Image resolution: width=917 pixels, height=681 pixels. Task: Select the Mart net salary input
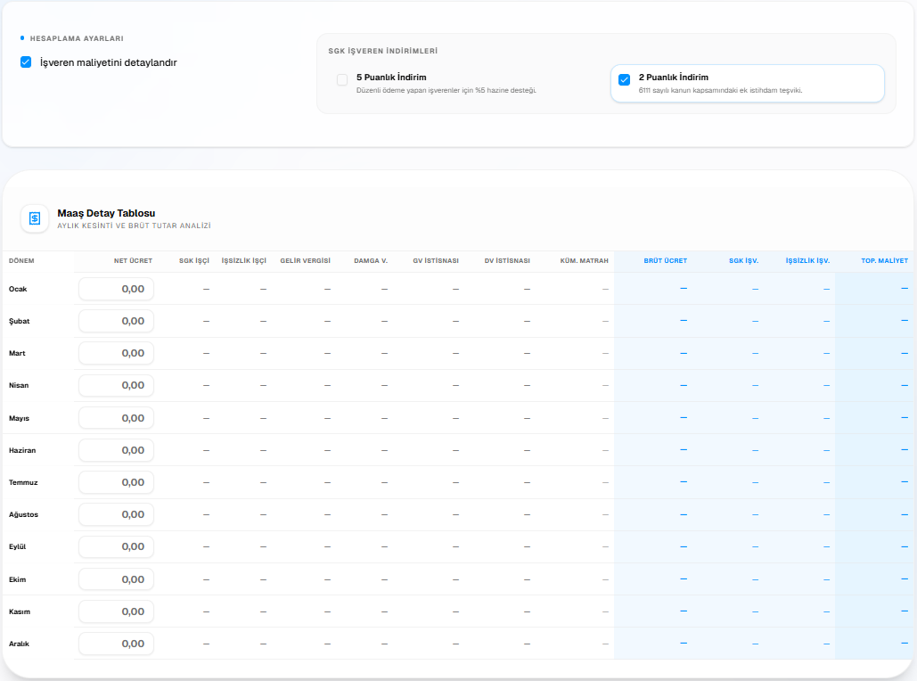pyautogui.click(x=117, y=353)
